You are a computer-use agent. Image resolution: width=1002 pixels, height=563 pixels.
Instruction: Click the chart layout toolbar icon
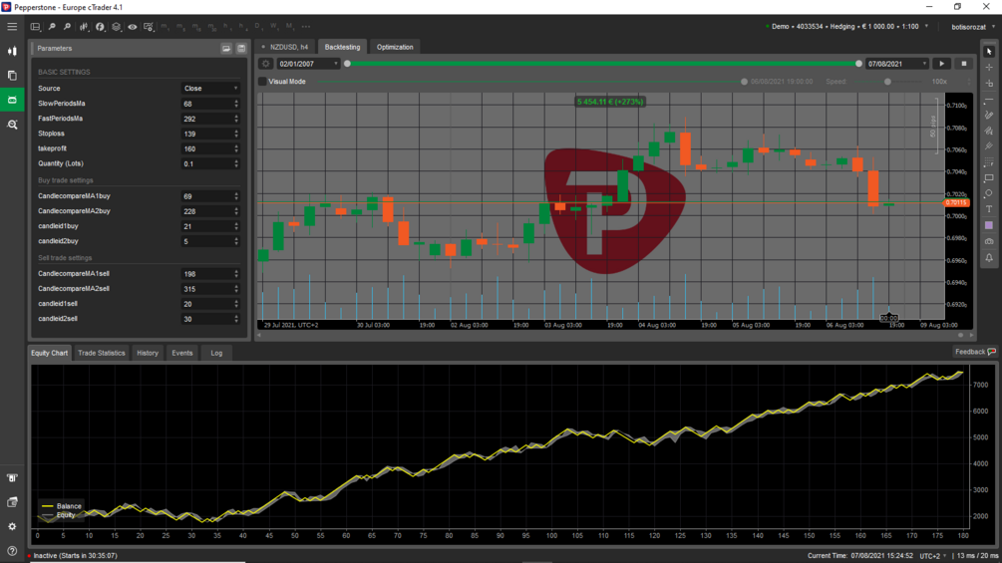pyautogui.click(x=36, y=27)
